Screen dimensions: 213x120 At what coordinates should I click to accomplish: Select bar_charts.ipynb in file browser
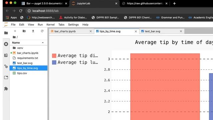pos(29,53)
